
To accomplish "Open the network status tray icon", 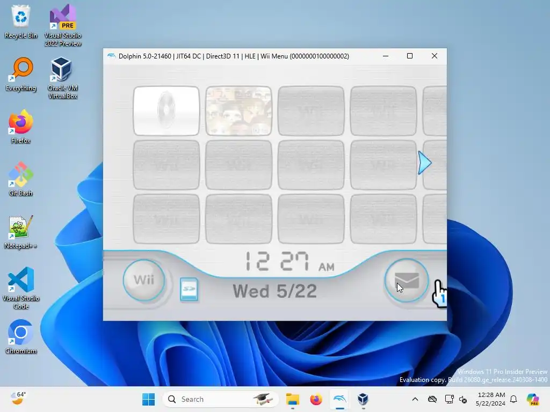I will coord(450,399).
